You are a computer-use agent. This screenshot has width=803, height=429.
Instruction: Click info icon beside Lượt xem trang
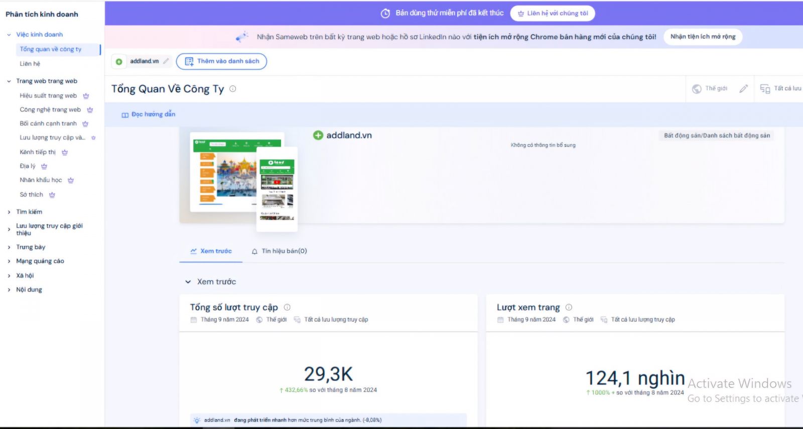tap(569, 308)
